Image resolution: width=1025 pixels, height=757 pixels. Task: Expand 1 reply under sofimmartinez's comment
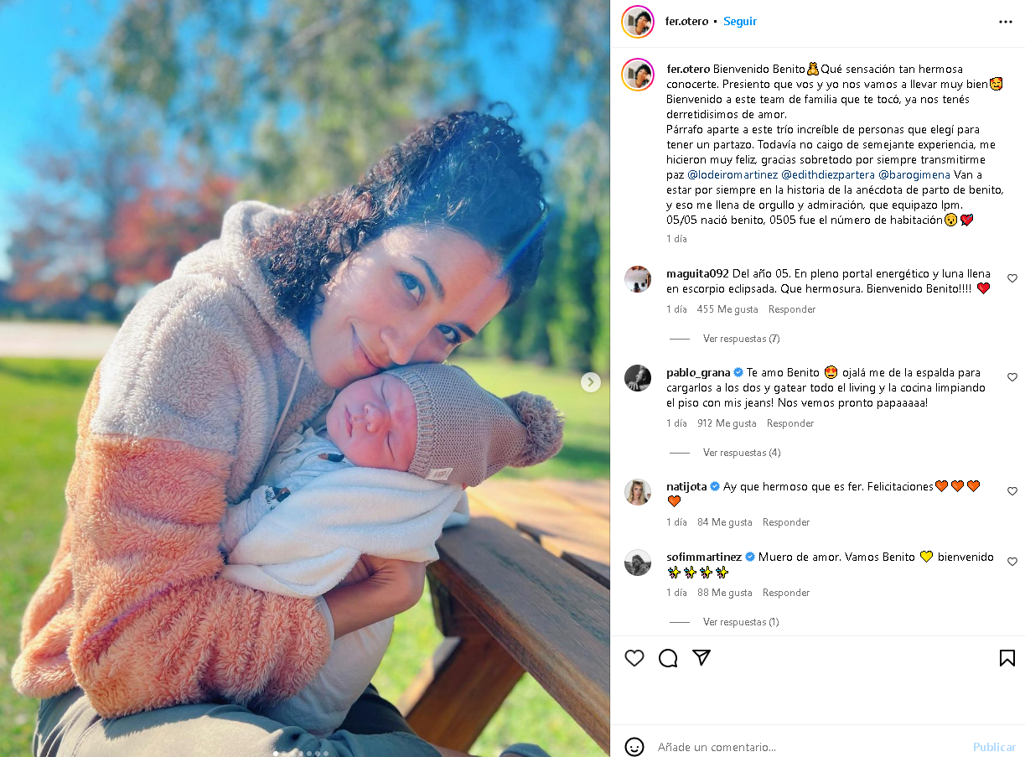pos(741,622)
